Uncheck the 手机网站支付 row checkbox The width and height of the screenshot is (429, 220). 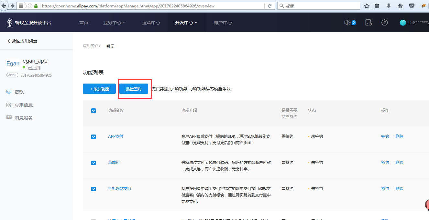(93, 189)
